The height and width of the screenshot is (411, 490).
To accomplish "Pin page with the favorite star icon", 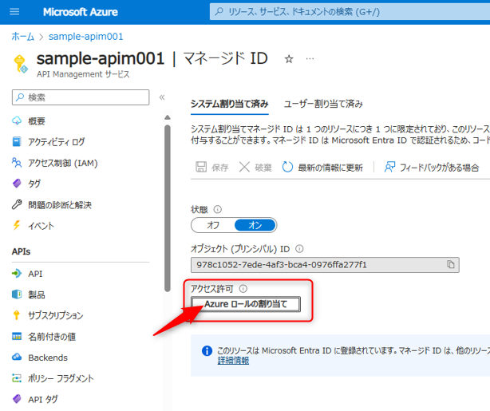I will (x=289, y=59).
